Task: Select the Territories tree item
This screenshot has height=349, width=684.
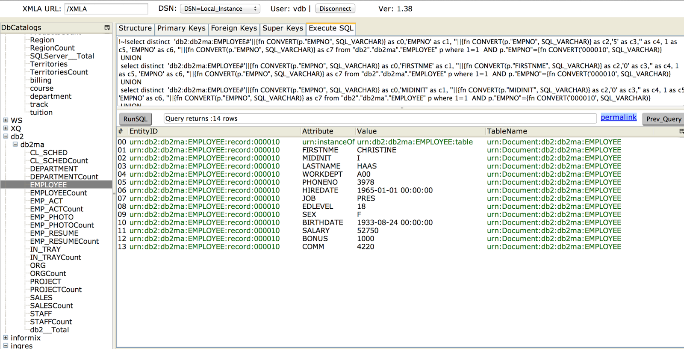Action: pos(49,64)
